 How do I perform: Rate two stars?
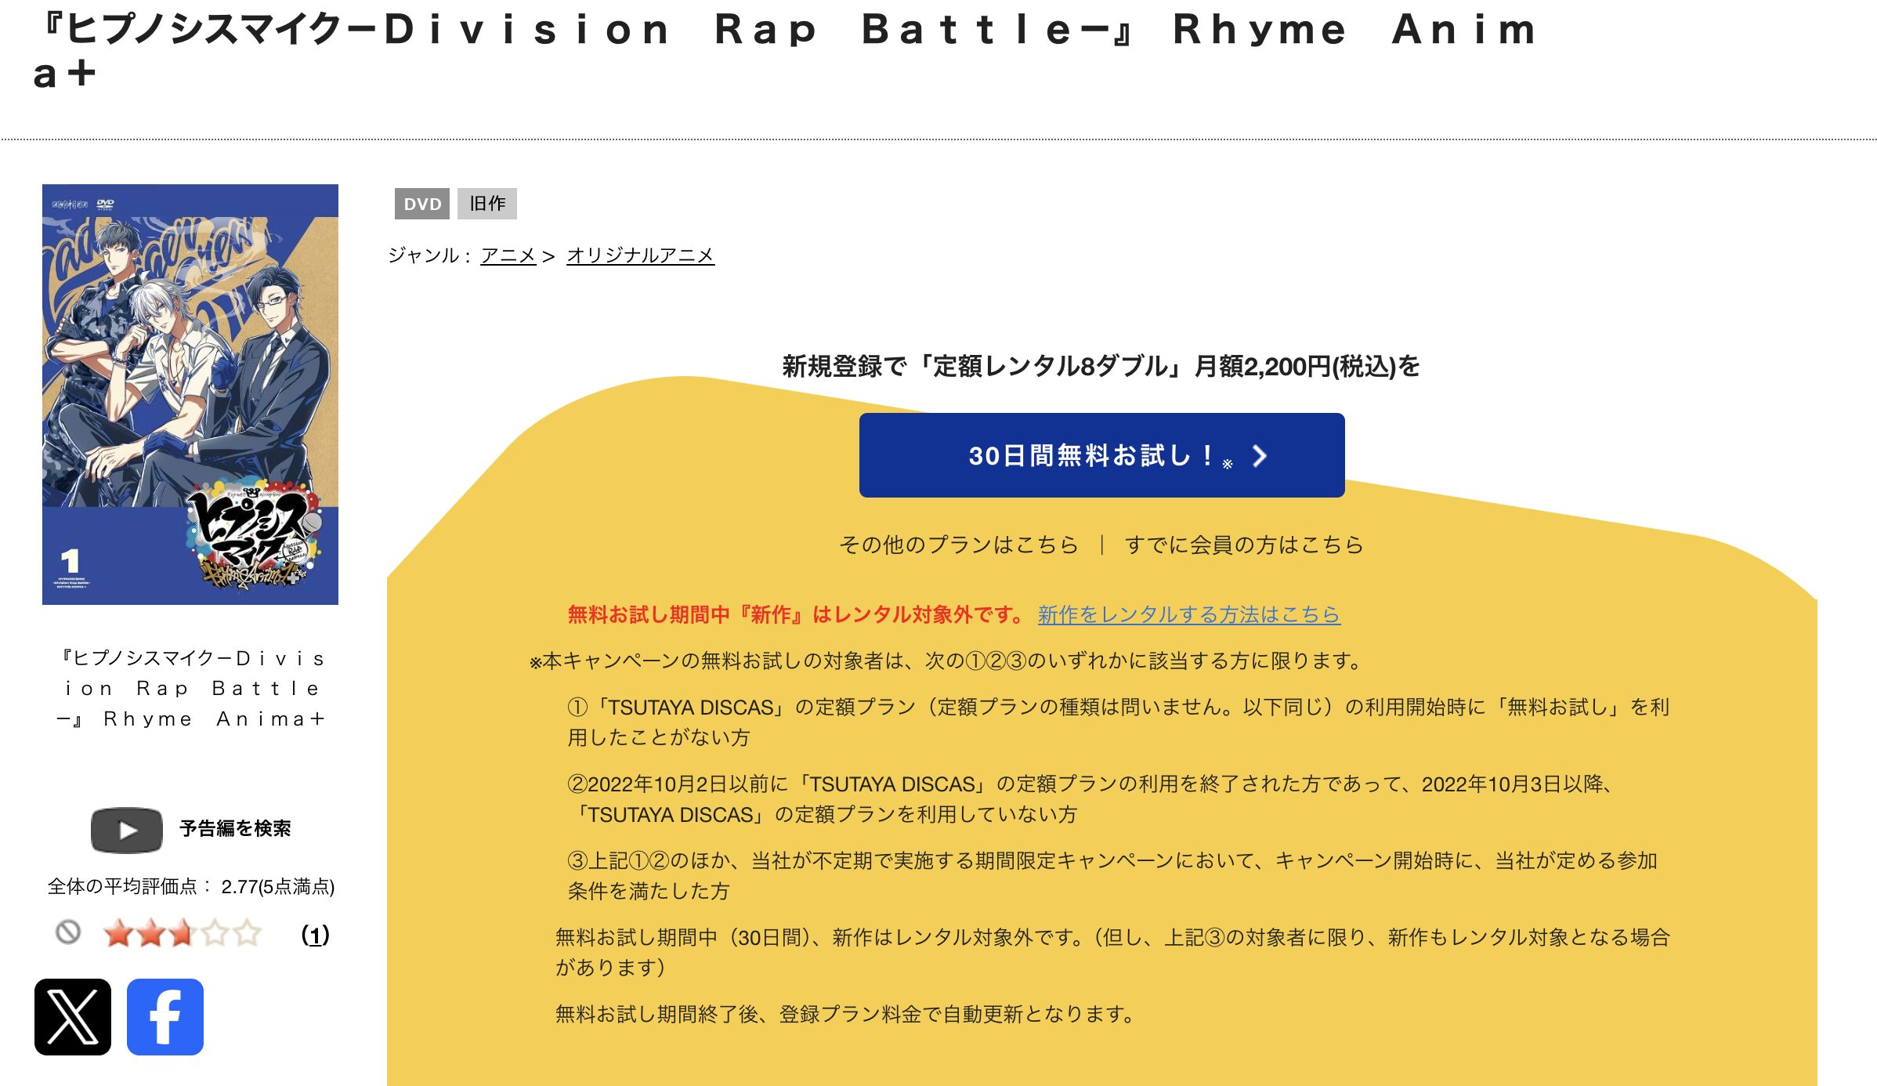click(x=150, y=932)
